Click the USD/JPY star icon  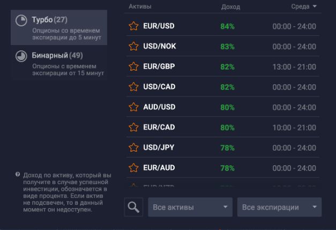[133, 147]
